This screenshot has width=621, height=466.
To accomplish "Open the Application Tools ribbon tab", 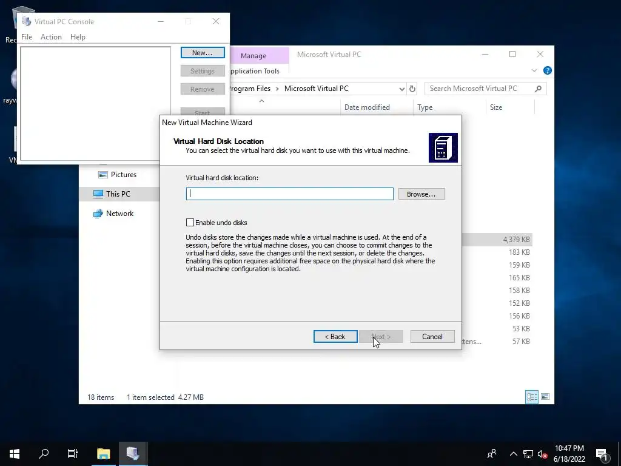I will point(255,71).
